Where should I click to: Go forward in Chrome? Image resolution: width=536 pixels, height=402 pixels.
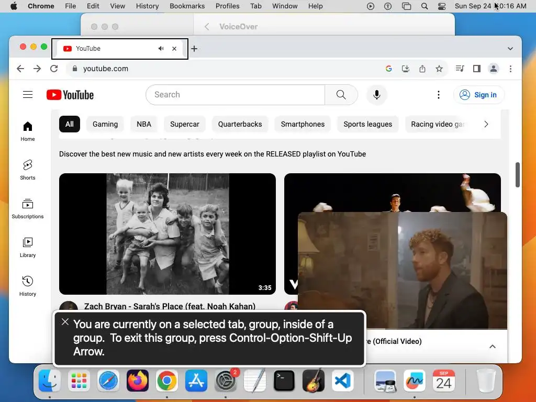[x=37, y=69]
